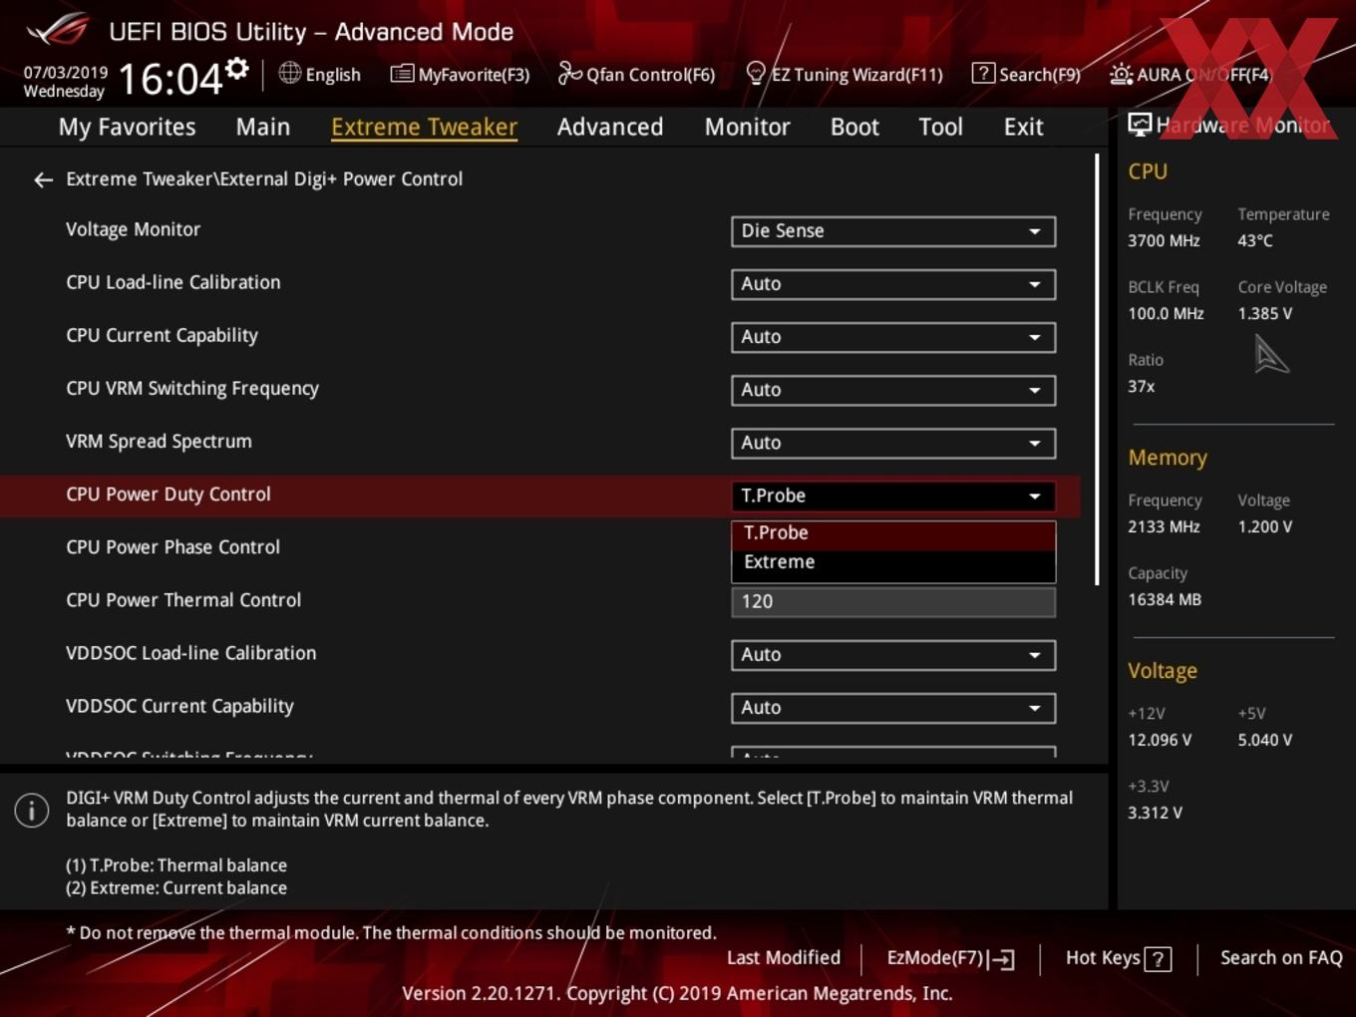
Task: Switch to the Monitor tab
Action: click(x=747, y=128)
